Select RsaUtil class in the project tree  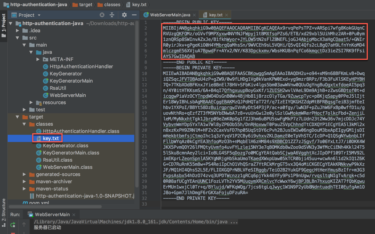tap(58, 88)
